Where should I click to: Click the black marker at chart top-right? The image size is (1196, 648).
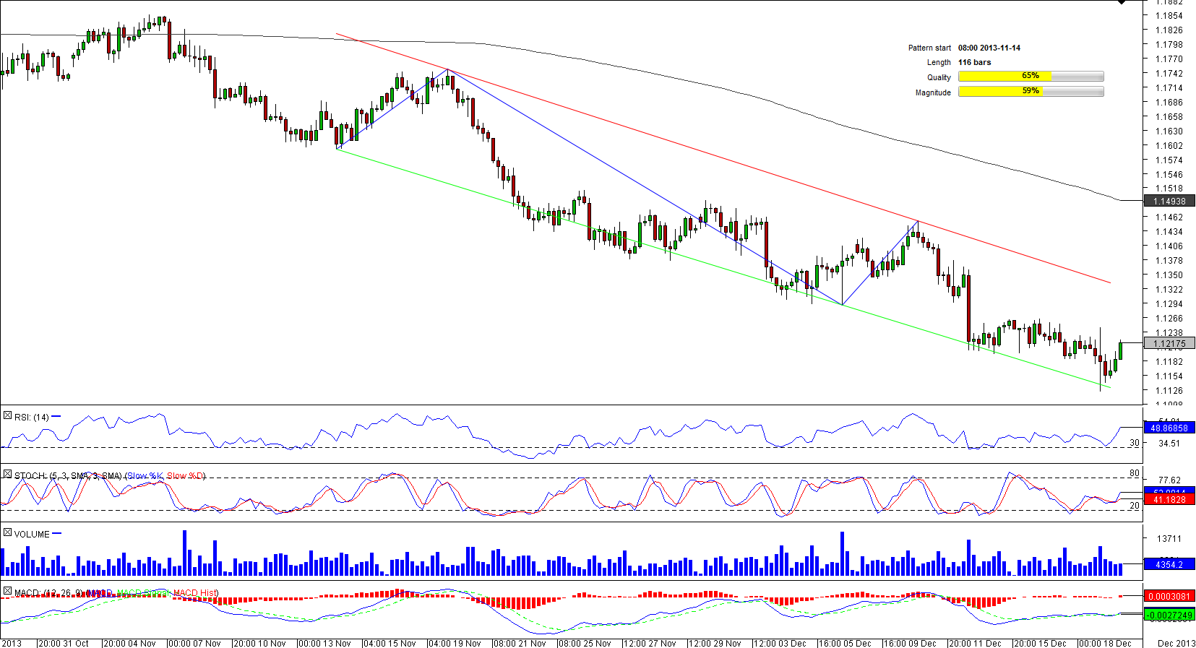1122,3
